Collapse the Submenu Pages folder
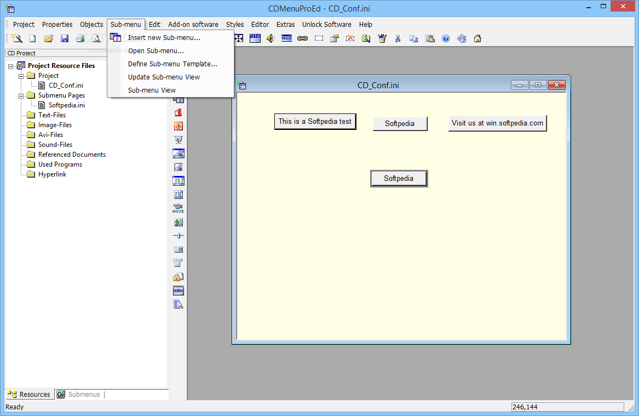The width and height of the screenshot is (639, 416). point(21,96)
